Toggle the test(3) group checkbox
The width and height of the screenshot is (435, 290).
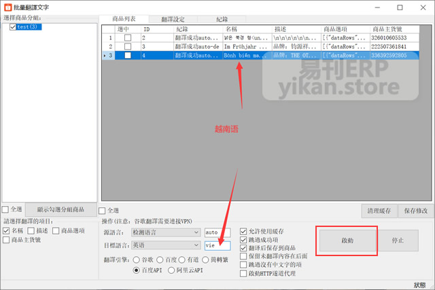(14, 27)
